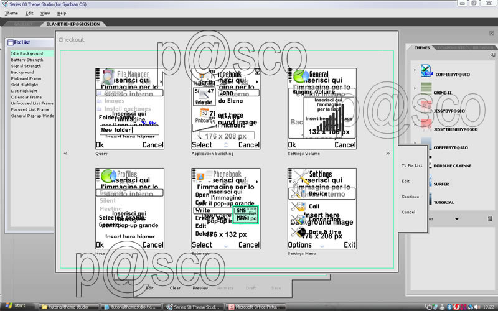
Task: Click Continue in the side popup
Action: [x=410, y=197]
